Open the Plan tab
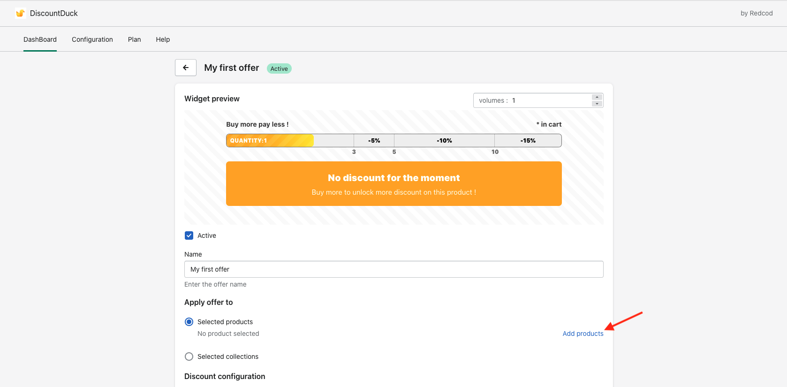 (x=134, y=39)
